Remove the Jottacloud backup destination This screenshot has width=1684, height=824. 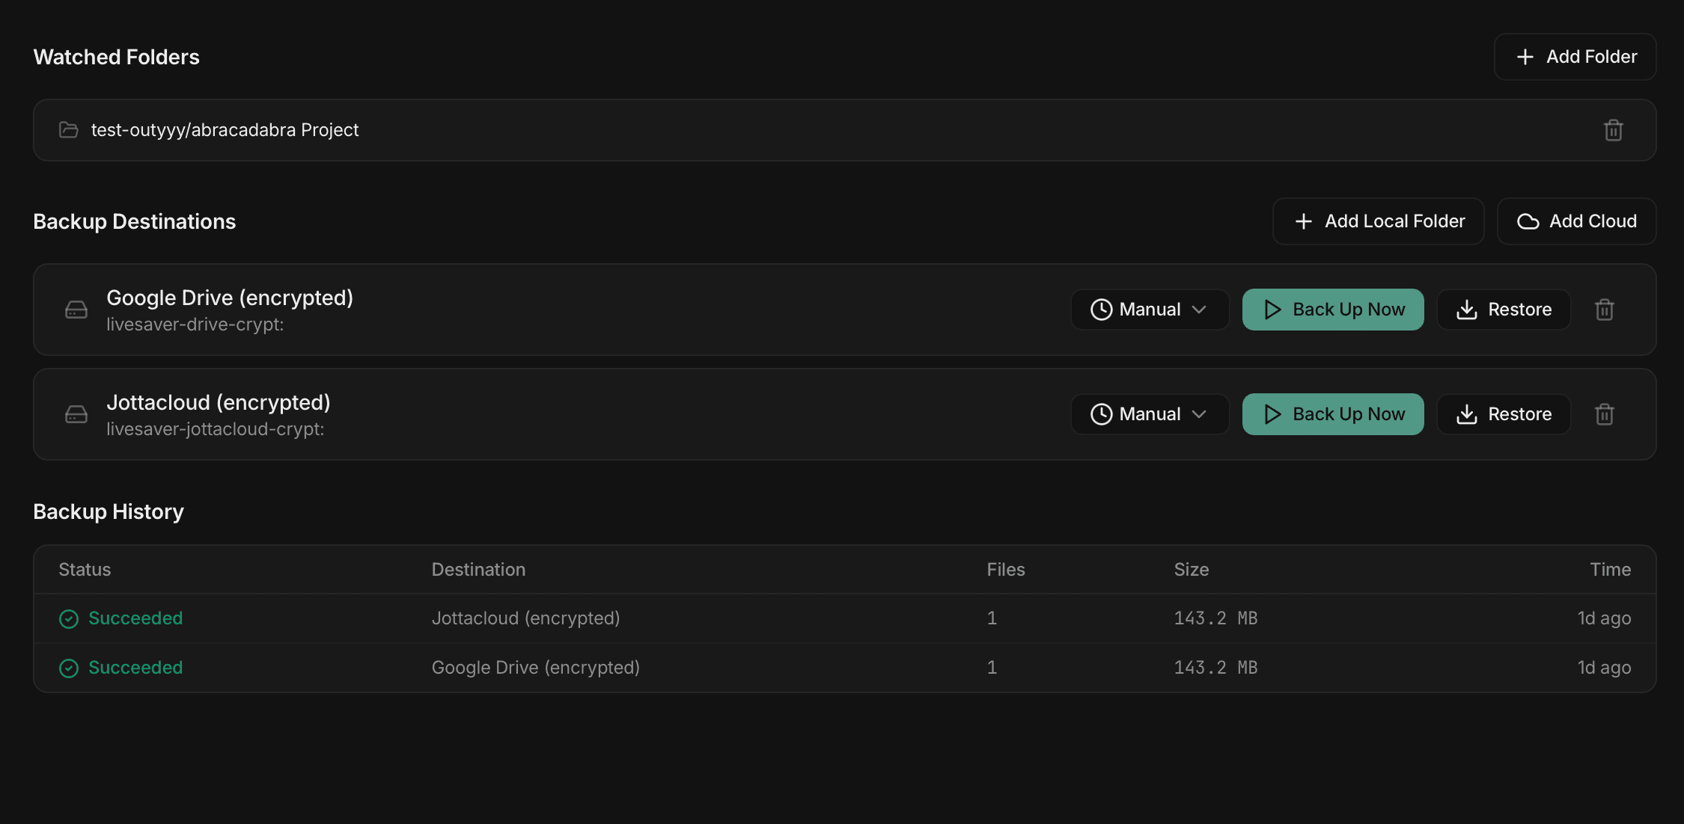[x=1604, y=413]
